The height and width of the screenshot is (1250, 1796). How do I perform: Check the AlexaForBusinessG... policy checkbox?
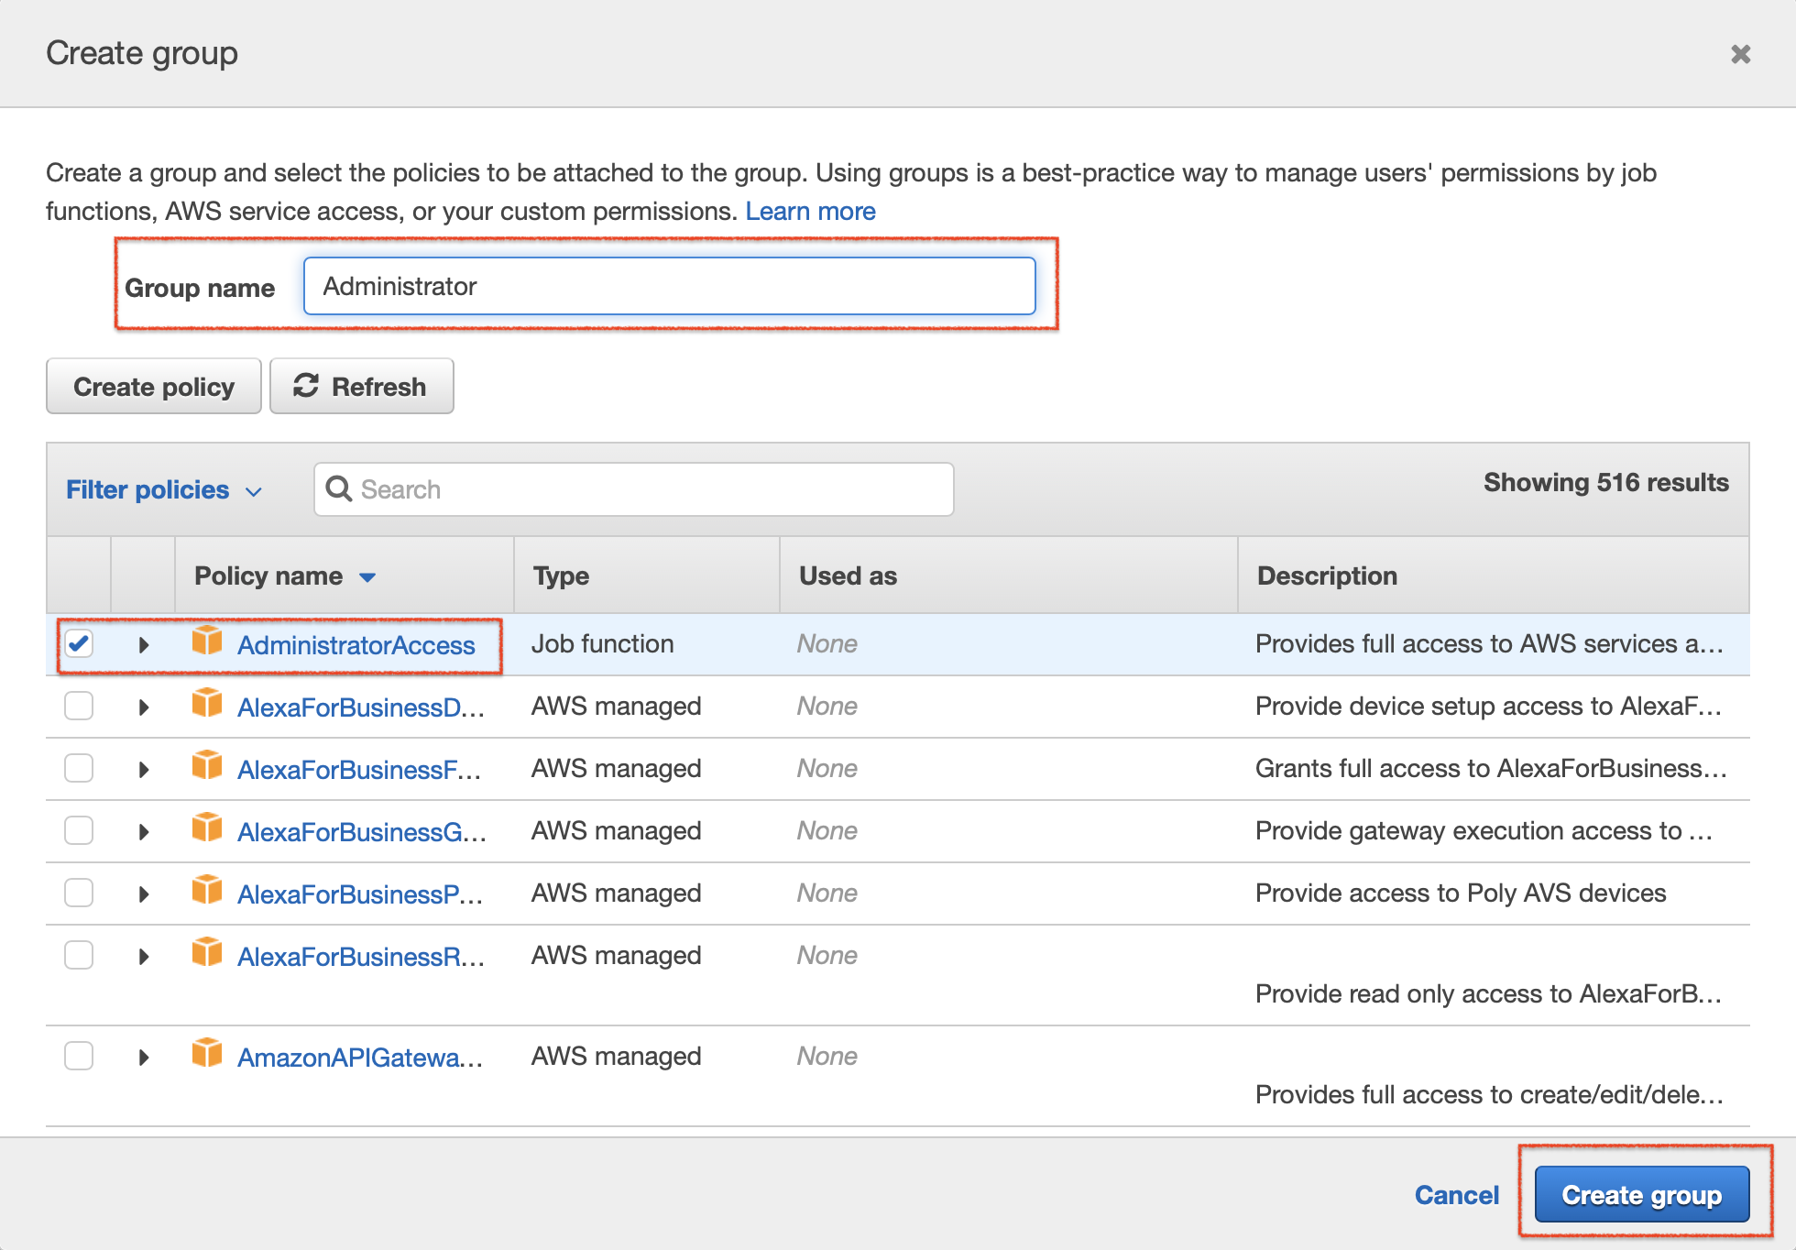click(x=79, y=830)
